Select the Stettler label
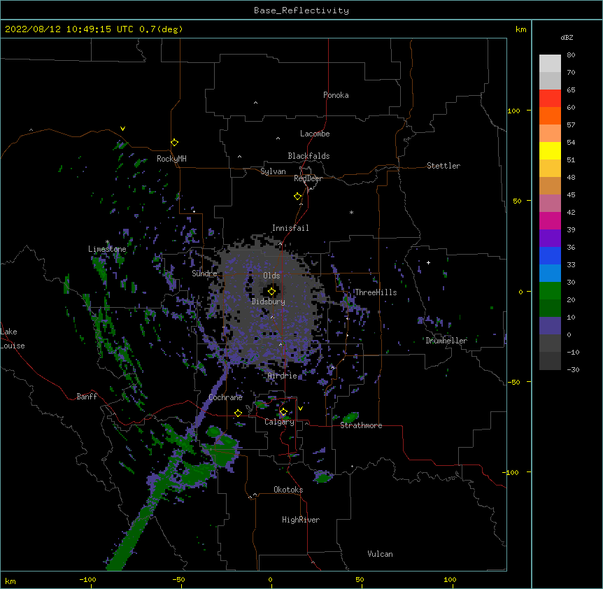 (x=444, y=166)
